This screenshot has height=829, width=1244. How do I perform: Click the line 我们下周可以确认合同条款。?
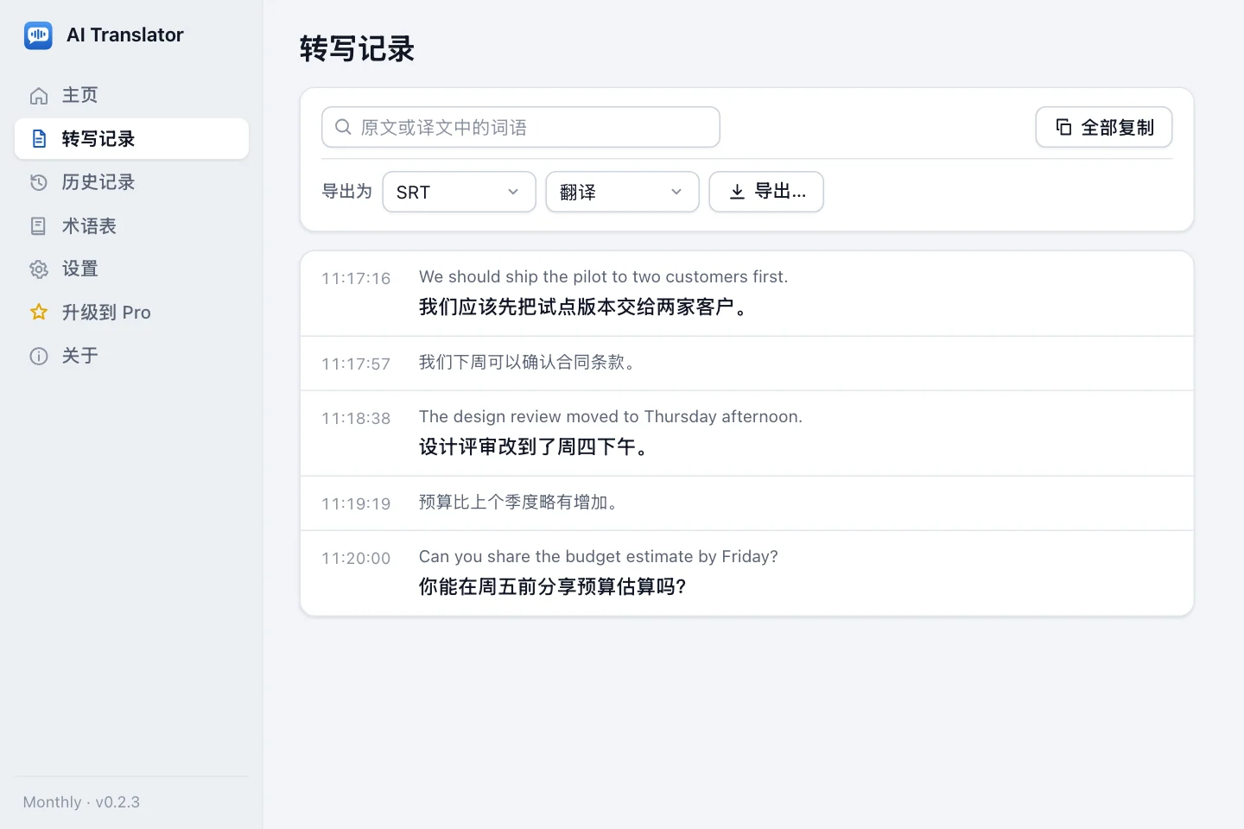[x=528, y=363]
